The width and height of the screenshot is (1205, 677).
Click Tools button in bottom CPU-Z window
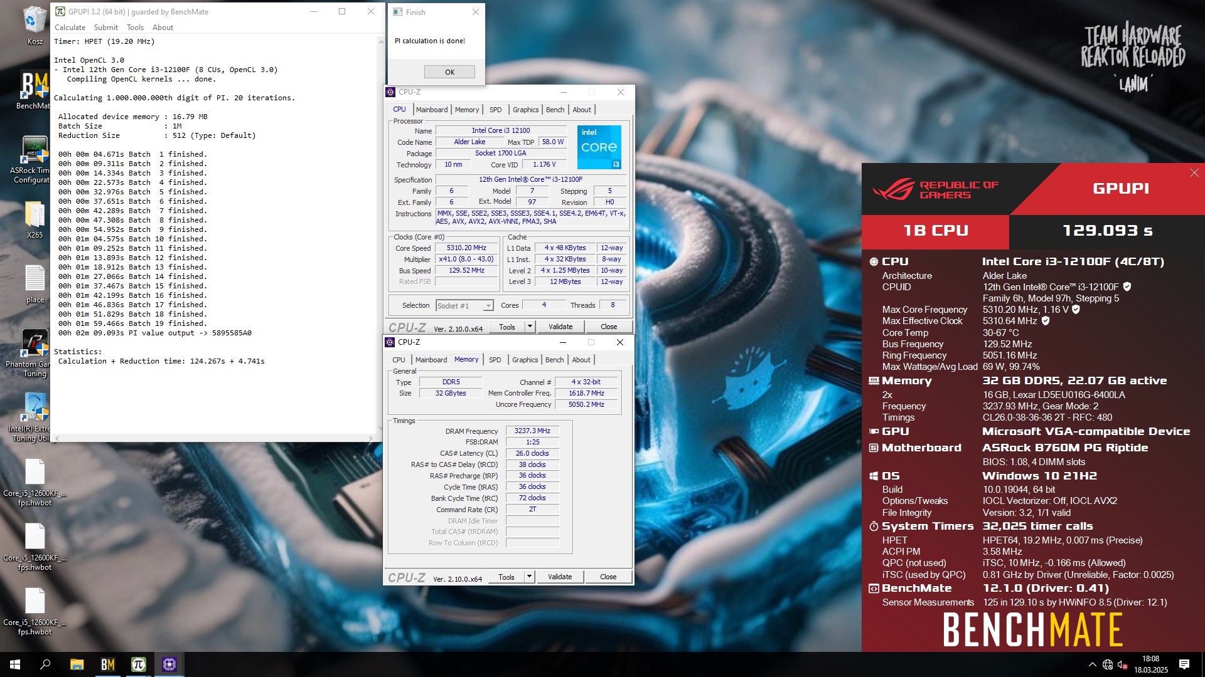pyautogui.click(x=506, y=577)
